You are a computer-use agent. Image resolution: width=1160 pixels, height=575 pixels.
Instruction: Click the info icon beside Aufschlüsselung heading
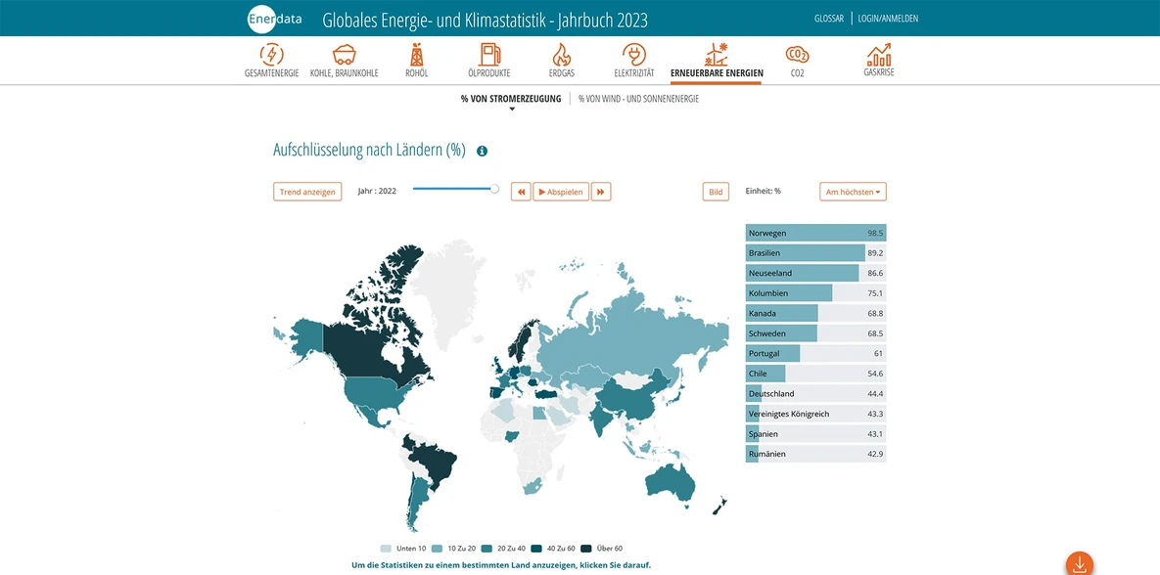coord(482,152)
